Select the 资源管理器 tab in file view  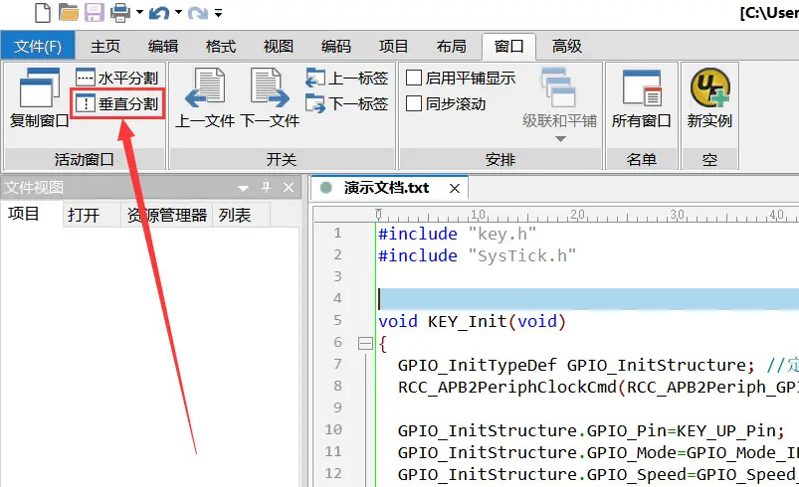166,216
